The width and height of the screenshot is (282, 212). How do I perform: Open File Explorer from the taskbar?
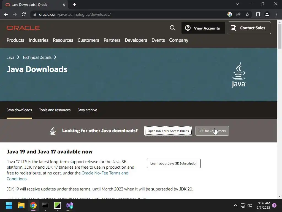(21, 205)
